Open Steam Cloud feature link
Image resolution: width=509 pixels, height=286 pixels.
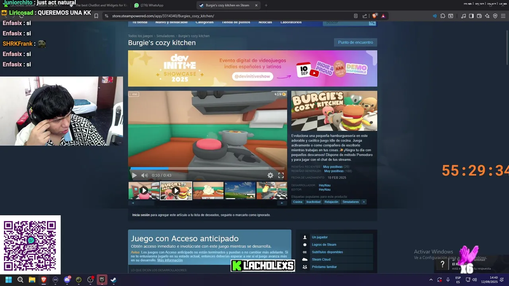tap(321, 259)
